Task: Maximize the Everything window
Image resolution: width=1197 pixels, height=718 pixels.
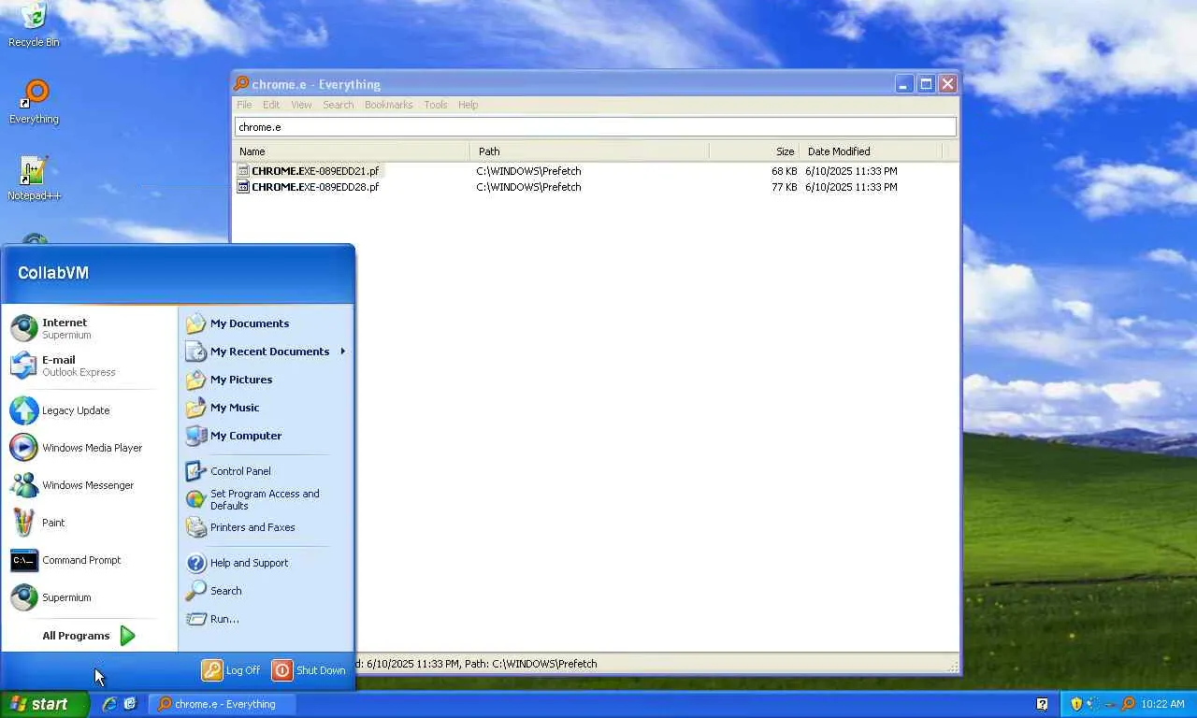Action: pyautogui.click(x=926, y=84)
